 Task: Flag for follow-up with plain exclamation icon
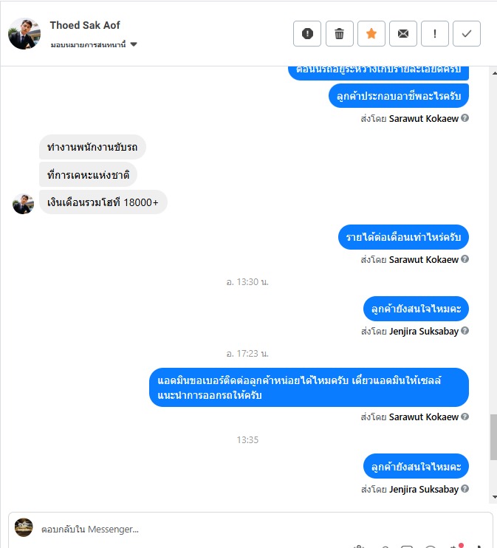435,33
